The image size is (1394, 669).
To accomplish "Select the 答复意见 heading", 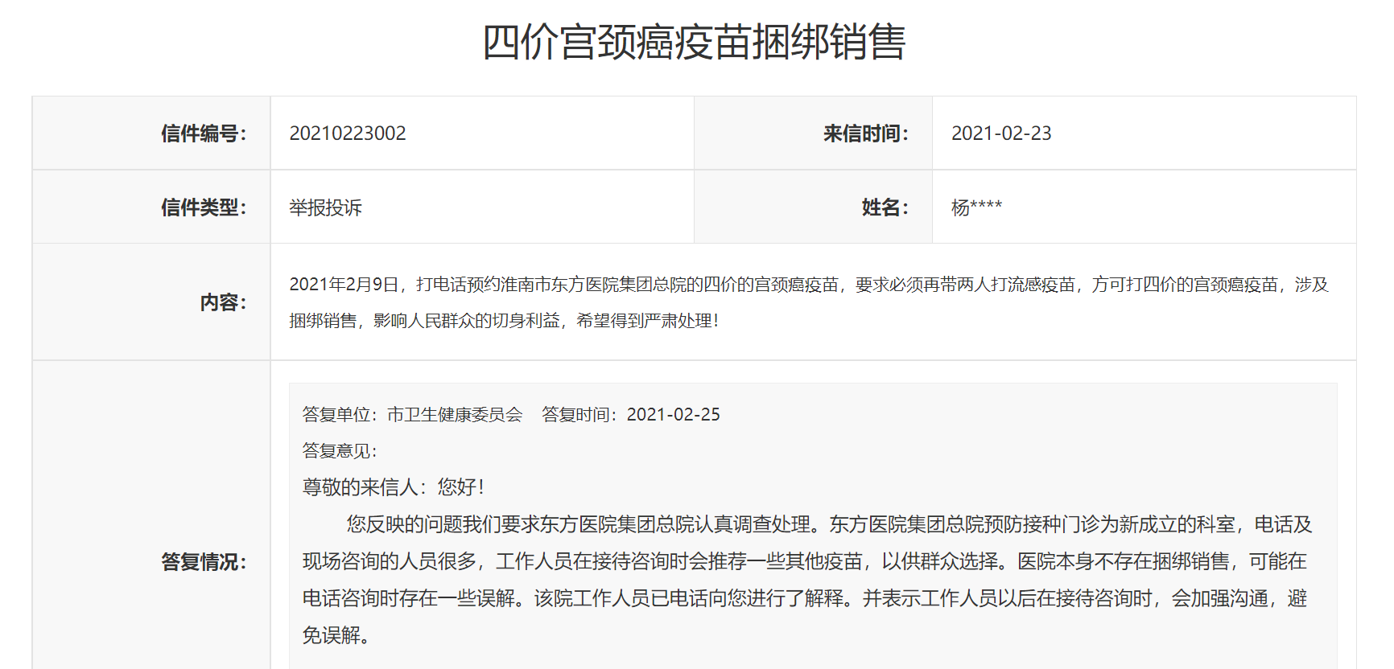I will pos(340,451).
